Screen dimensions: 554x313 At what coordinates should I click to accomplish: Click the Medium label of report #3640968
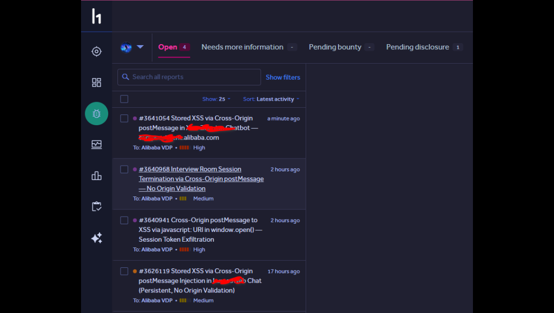pyautogui.click(x=203, y=199)
